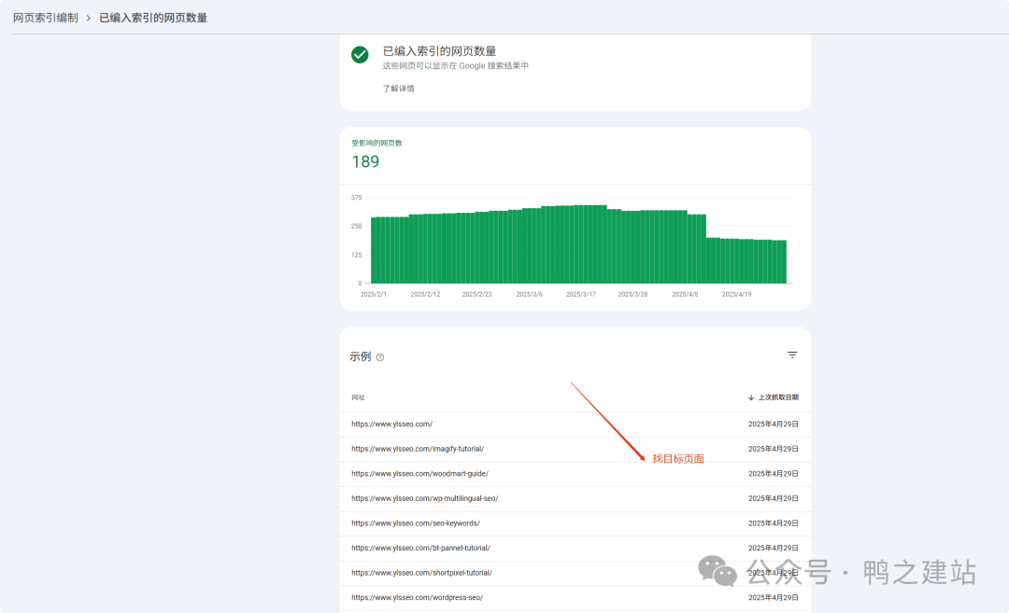Select the wp-multilingual-seo URL row
The height and width of the screenshot is (613, 1009).
tap(425, 498)
